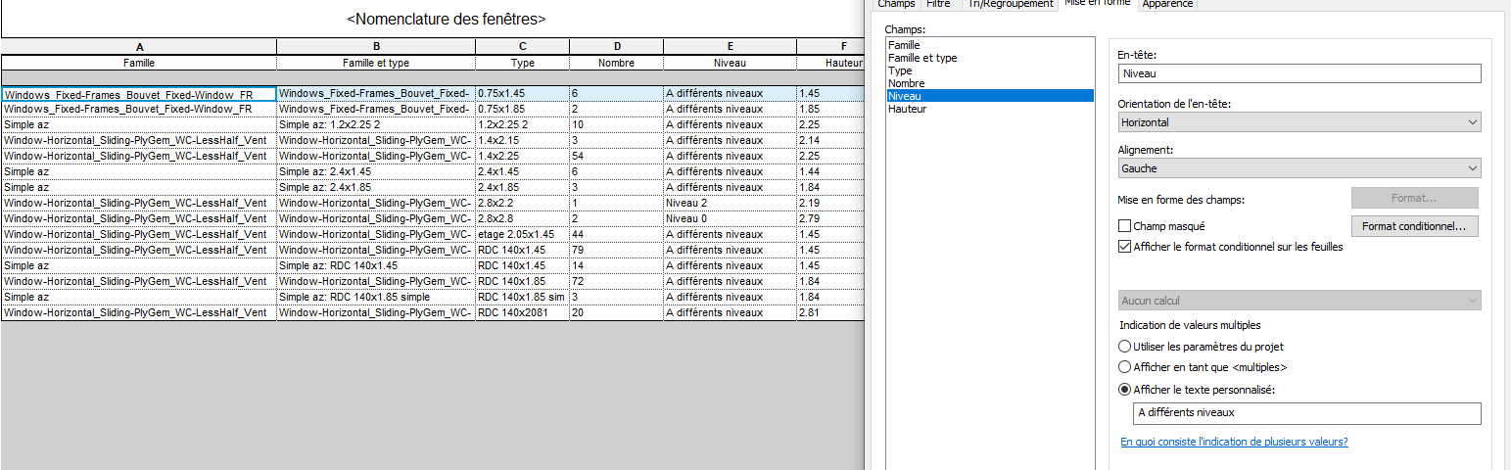This screenshot has width=1511, height=470.
Task: Click the Format conditionnel... button
Action: pos(1413,226)
